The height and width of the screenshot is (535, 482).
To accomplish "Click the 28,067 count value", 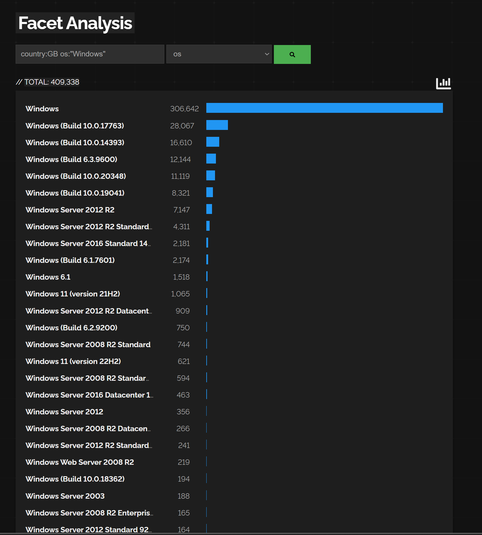I will (182, 126).
